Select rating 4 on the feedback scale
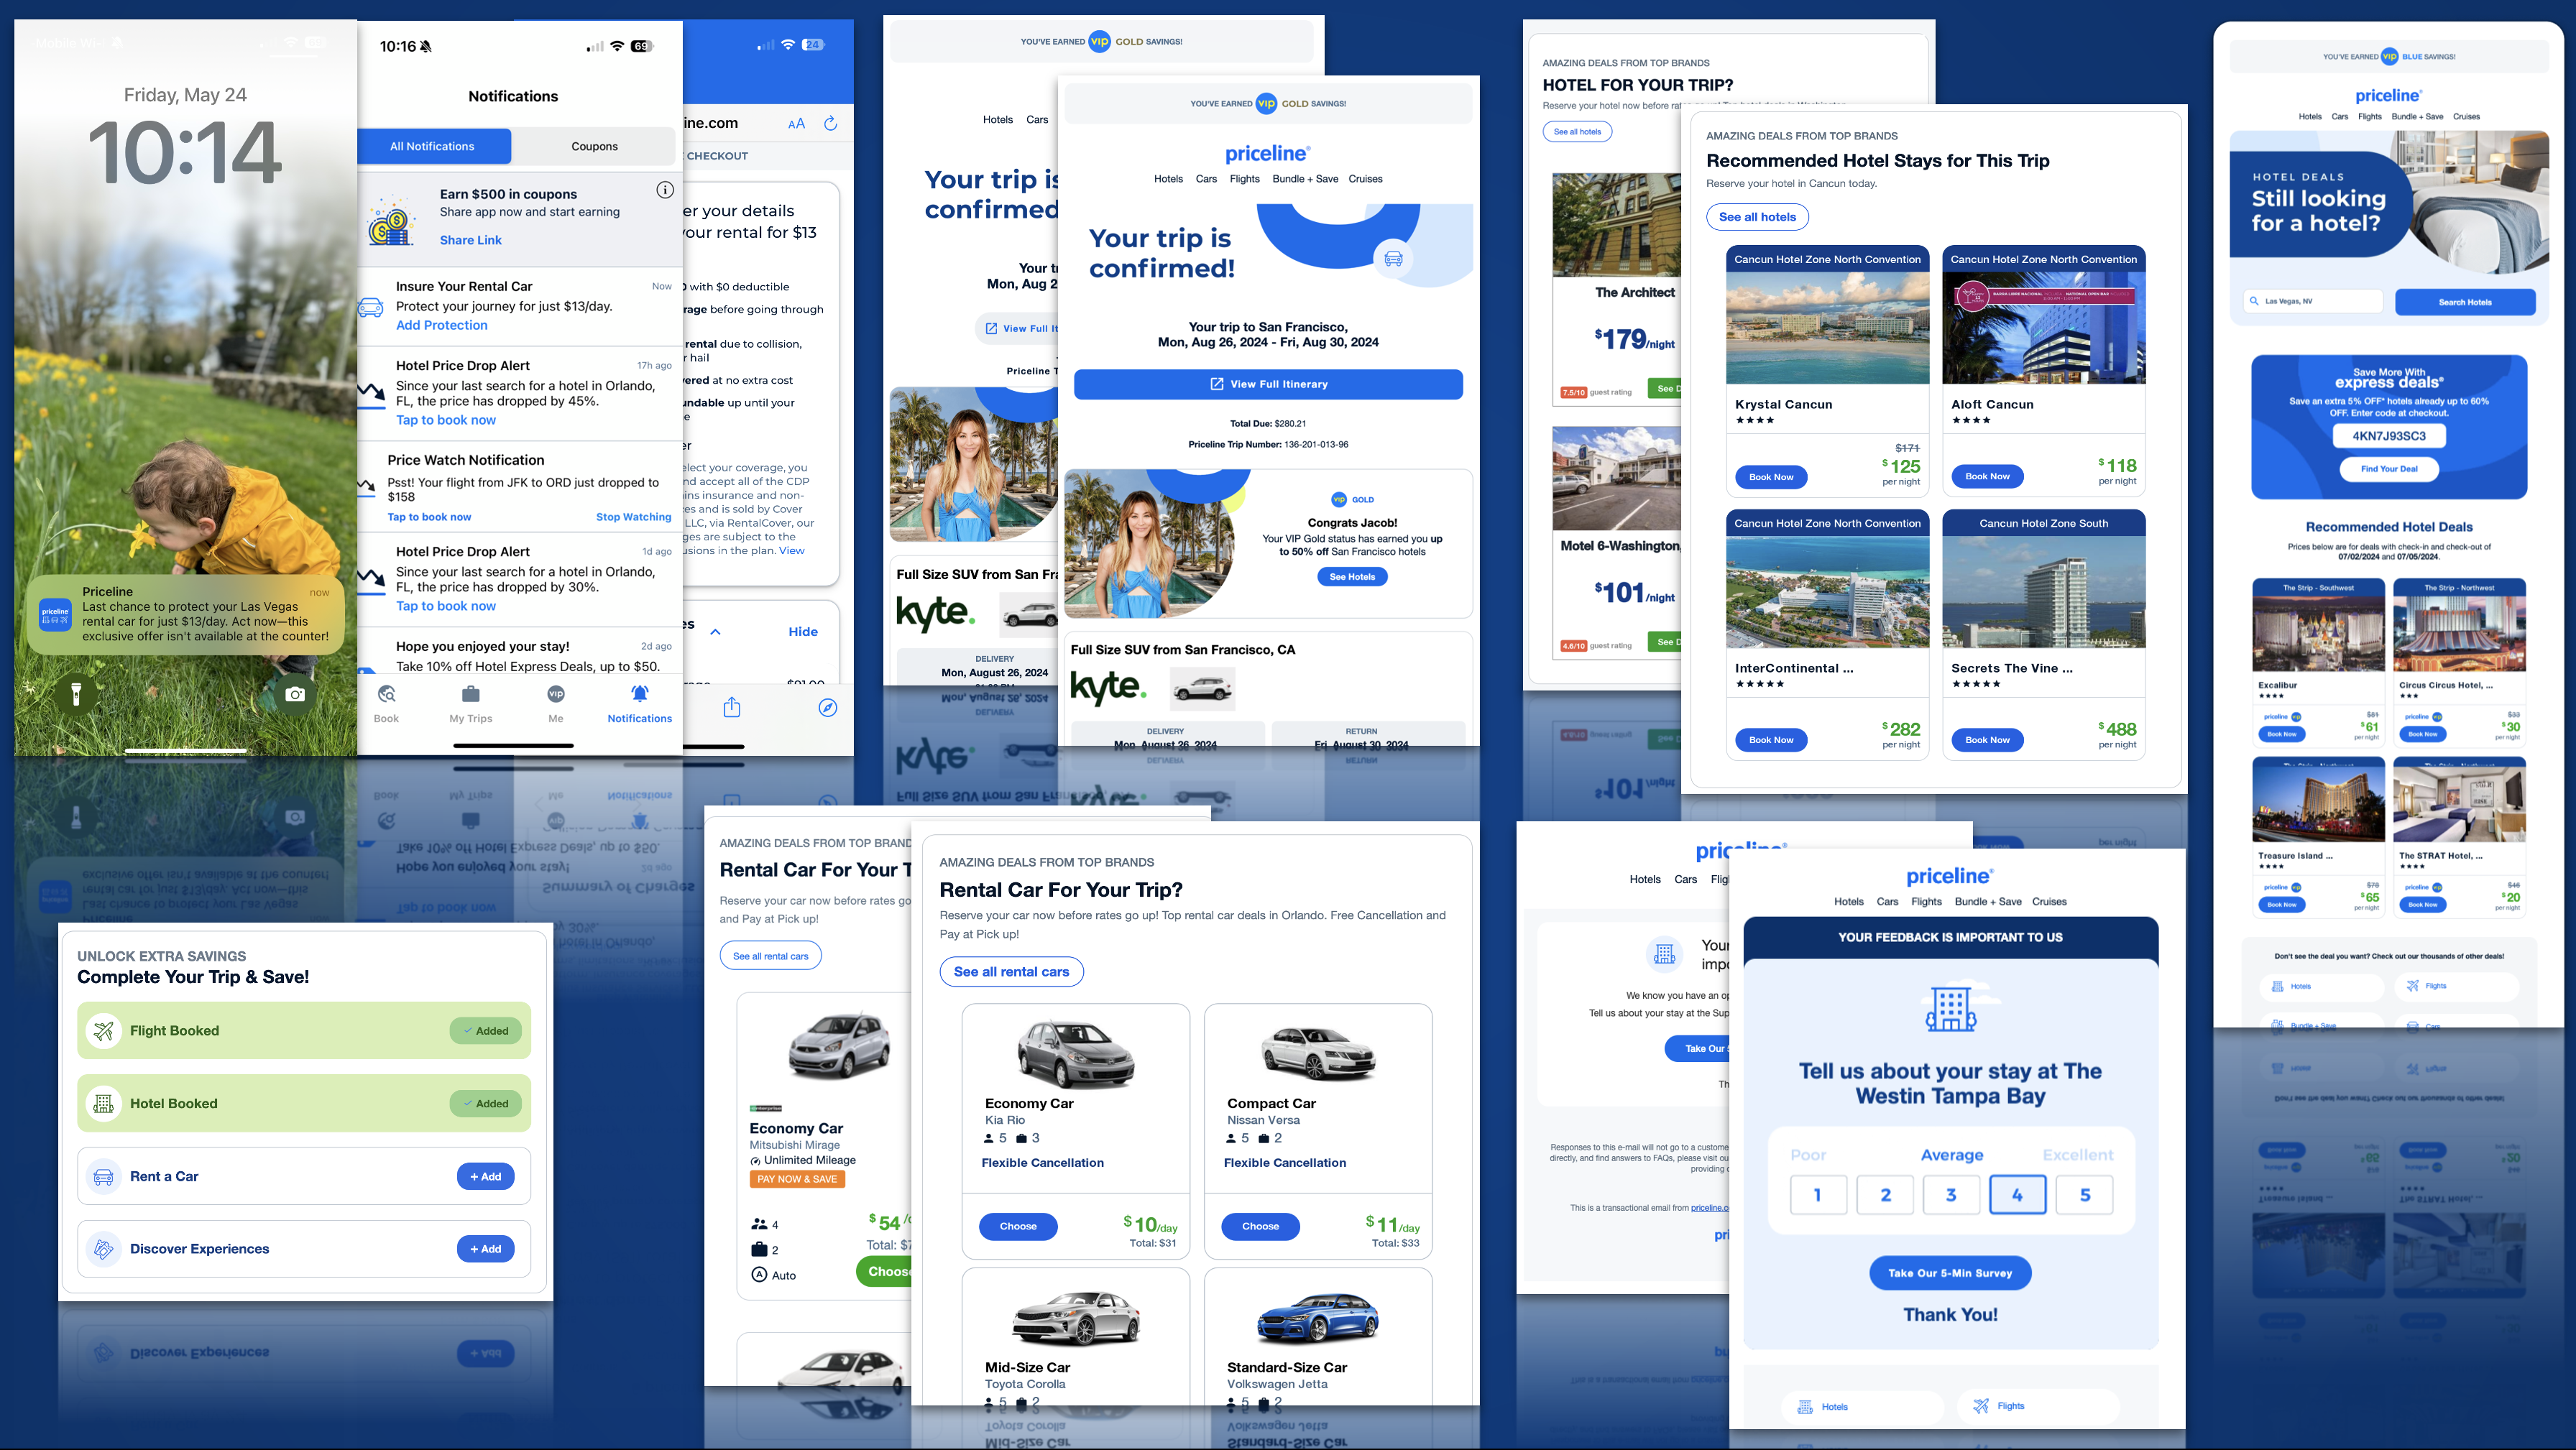Image resolution: width=2576 pixels, height=1450 pixels. (2018, 1194)
